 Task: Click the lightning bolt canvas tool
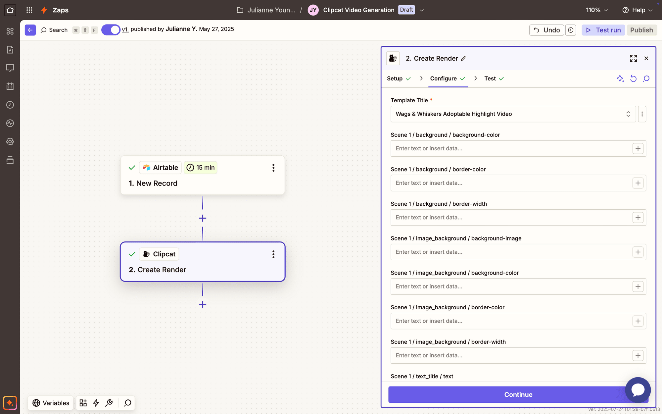point(96,403)
